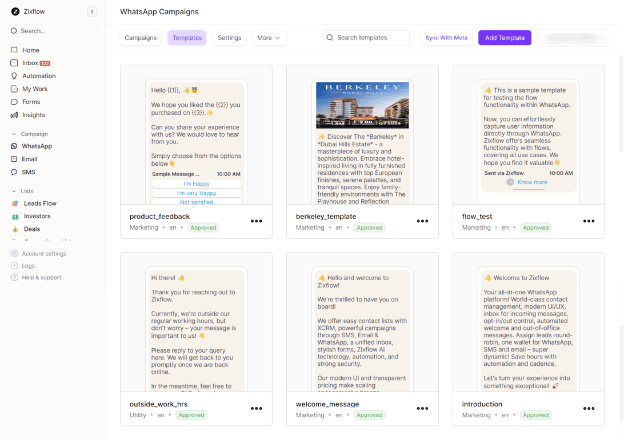Image resolution: width=624 pixels, height=439 pixels.
Task: Collapse the left sidebar
Action: tap(92, 11)
